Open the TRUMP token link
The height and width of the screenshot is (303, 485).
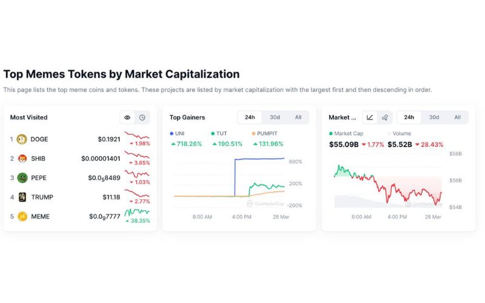(x=41, y=197)
